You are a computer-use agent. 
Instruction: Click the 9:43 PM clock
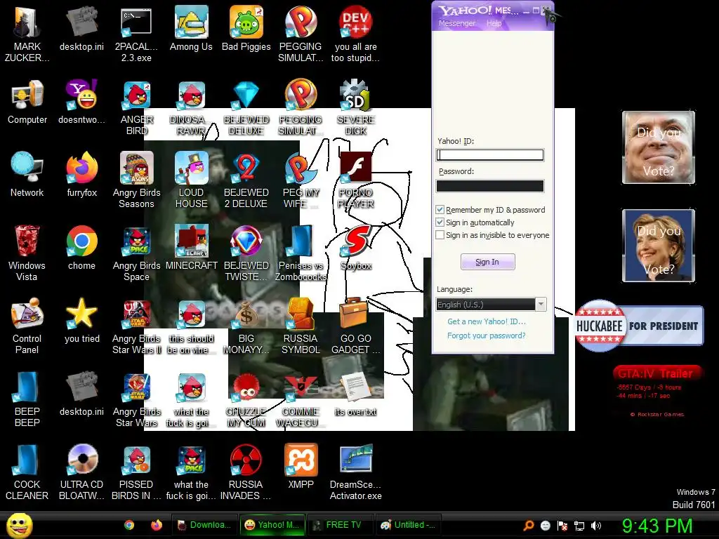point(657,526)
